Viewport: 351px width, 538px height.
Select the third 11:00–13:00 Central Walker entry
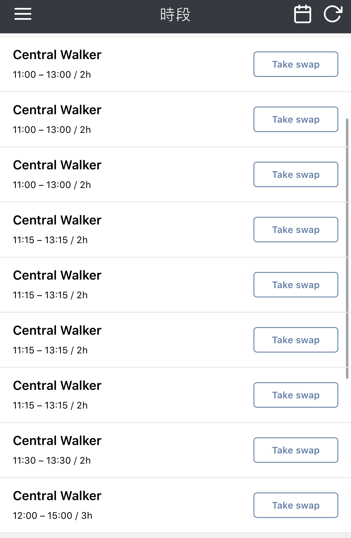175,175
